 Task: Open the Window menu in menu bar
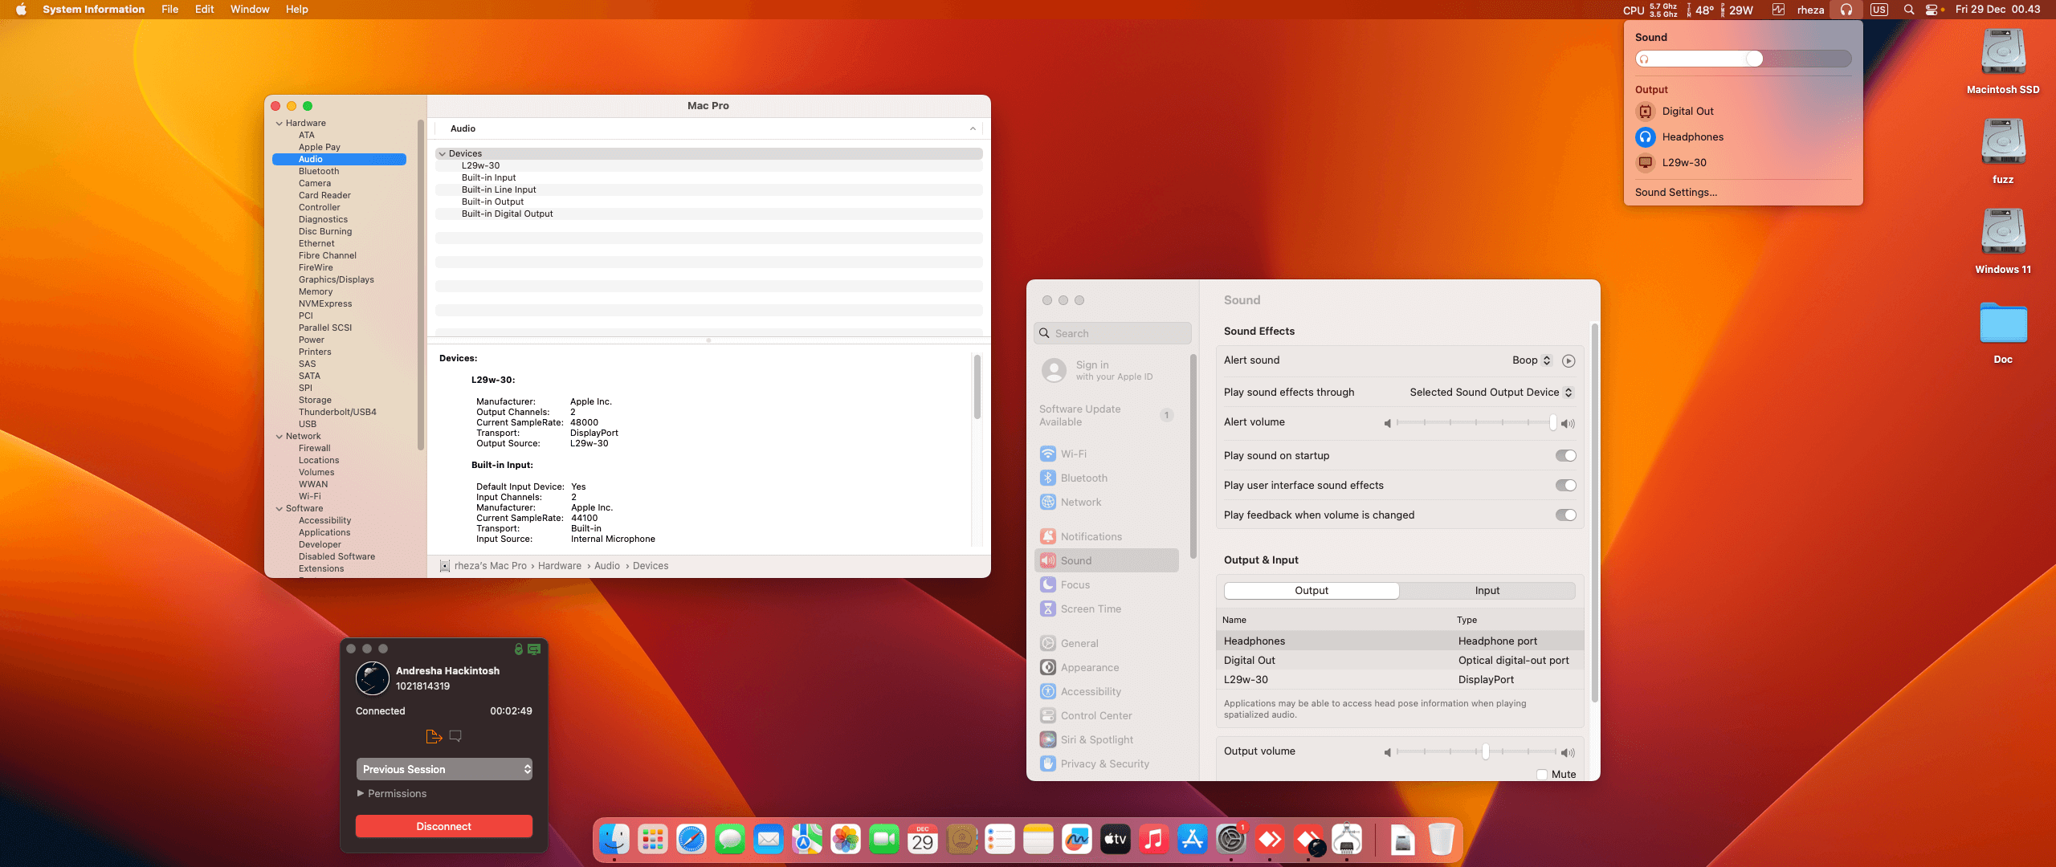[x=249, y=10]
